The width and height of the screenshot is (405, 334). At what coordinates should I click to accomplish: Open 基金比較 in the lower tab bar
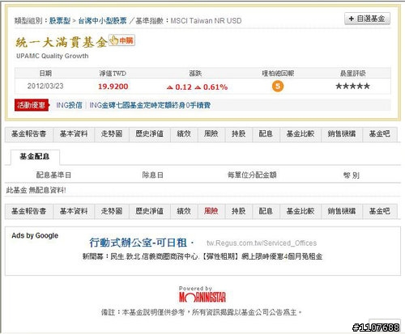(301, 211)
